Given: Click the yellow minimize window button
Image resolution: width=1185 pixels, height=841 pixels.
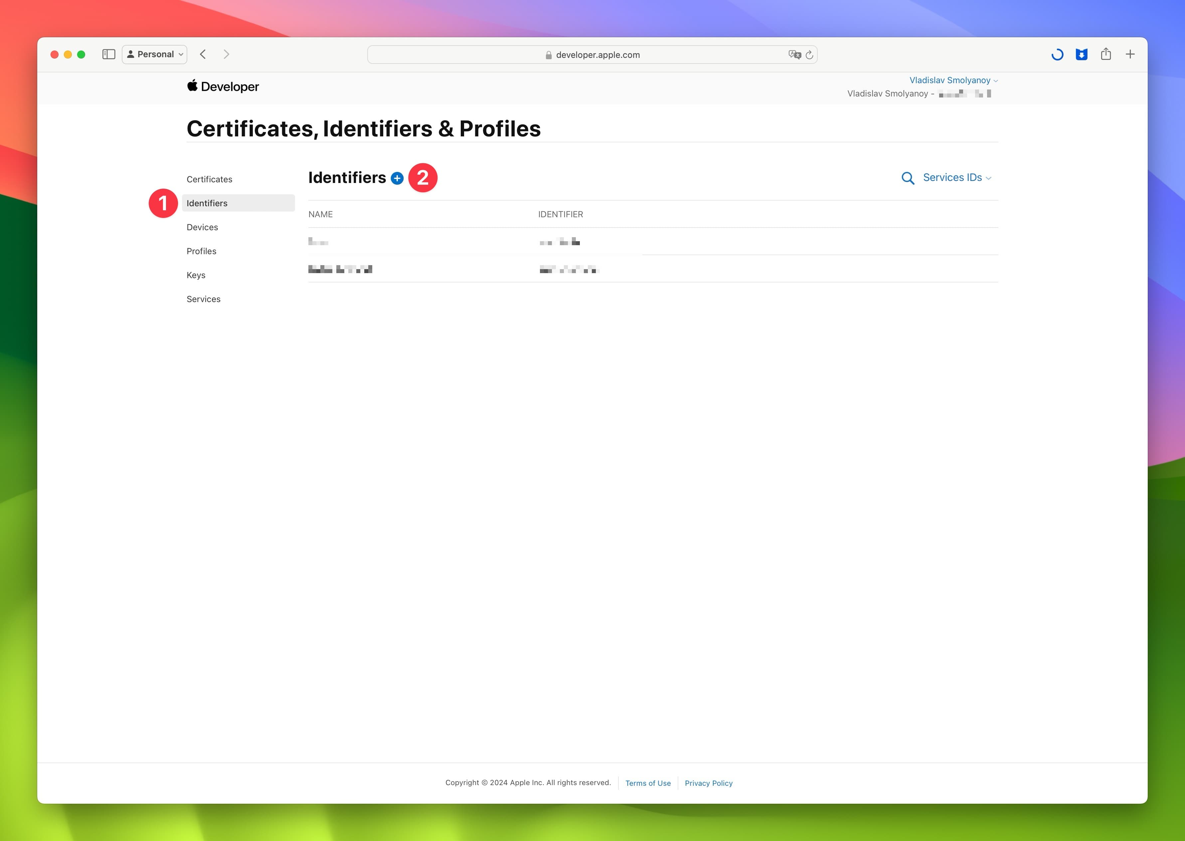Looking at the screenshot, I should 68,54.
